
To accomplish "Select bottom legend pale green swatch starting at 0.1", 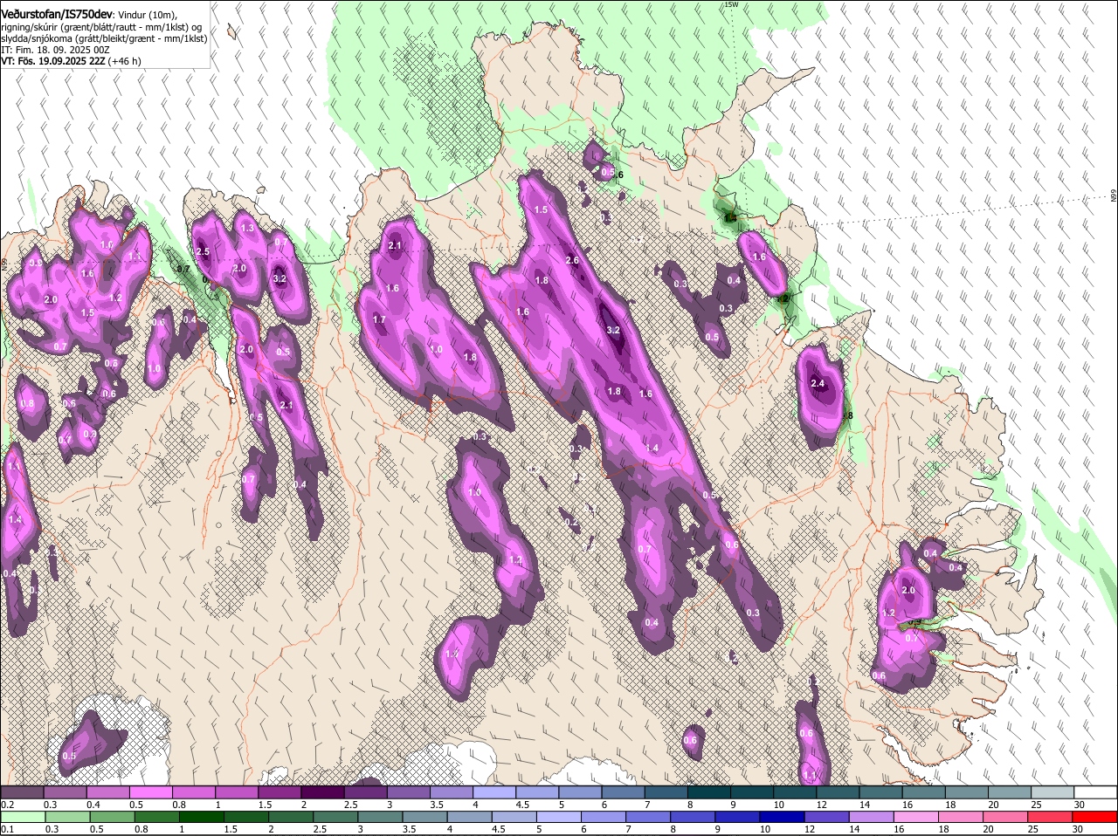I will [22, 817].
